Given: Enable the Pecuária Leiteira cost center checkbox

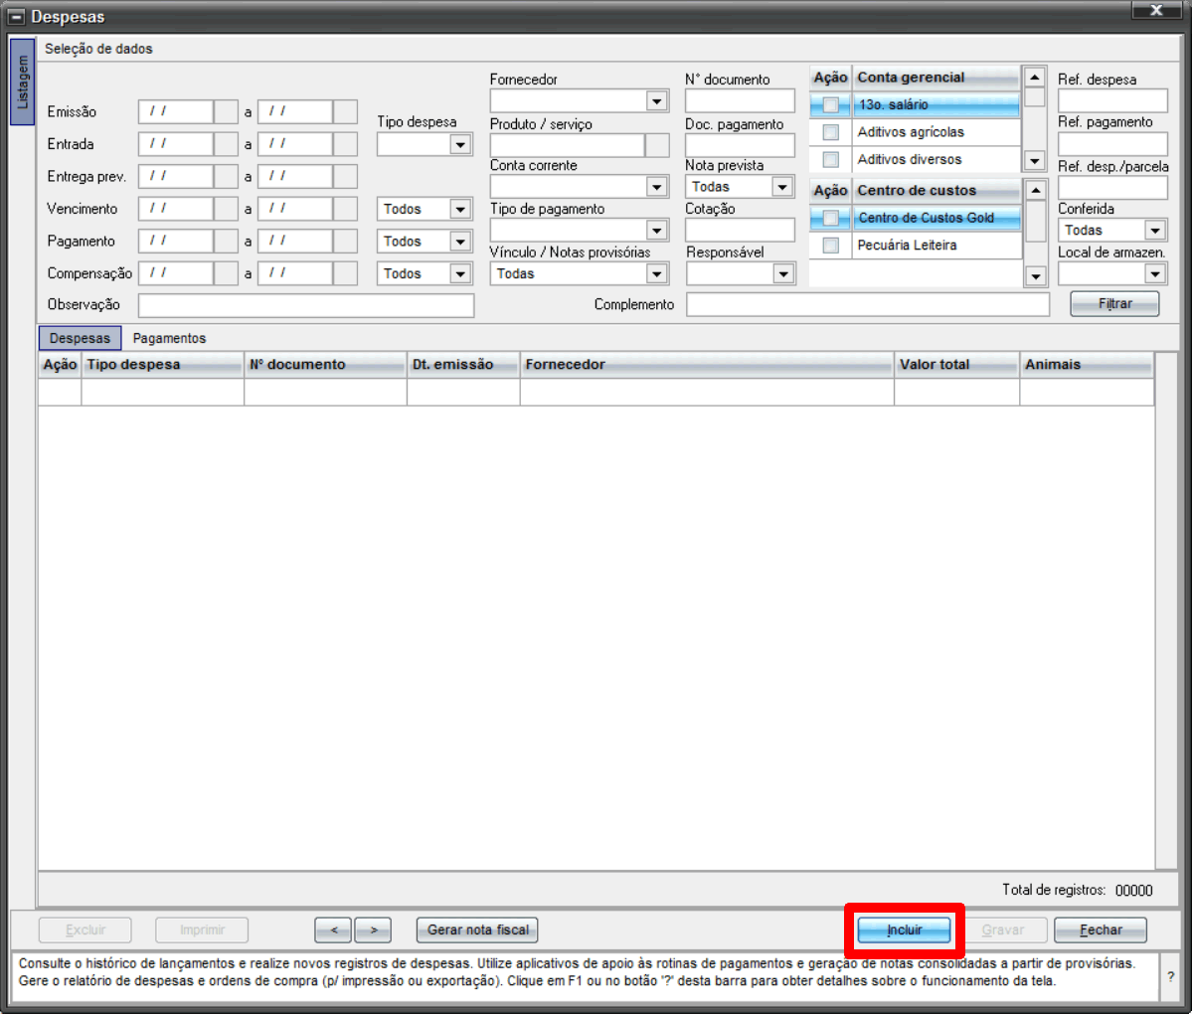Looking at the screenshot, I should click(x=831, y=245).
